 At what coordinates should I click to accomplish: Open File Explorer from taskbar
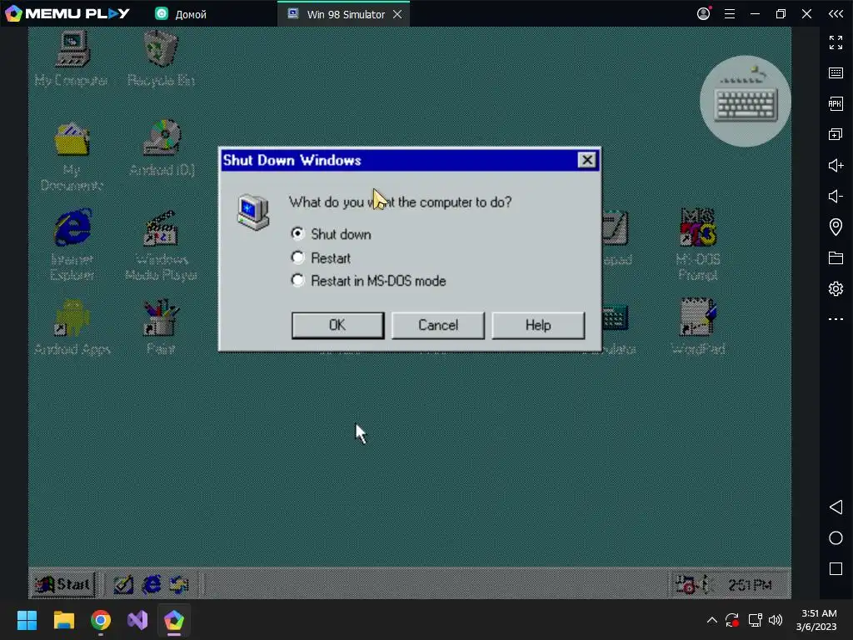click(x=63, y=620)
